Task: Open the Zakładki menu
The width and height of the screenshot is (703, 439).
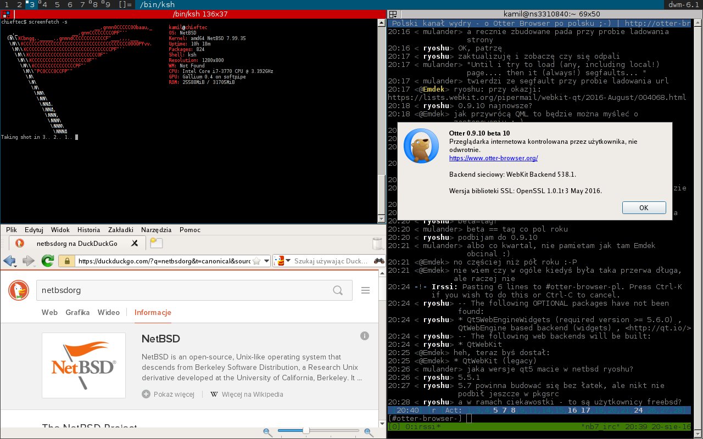Action: pos(121,230)
